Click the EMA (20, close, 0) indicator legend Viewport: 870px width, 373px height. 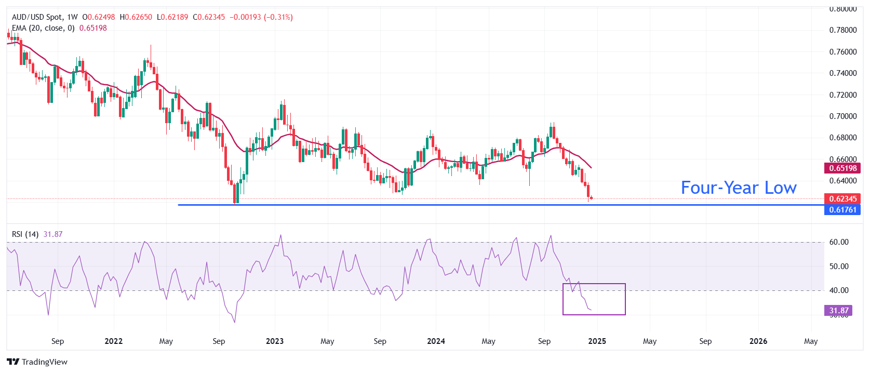click(x=43, y=28)
